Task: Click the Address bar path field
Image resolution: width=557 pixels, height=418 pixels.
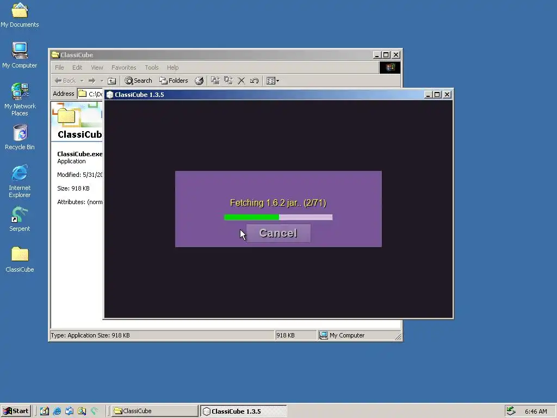Action: 90,94
